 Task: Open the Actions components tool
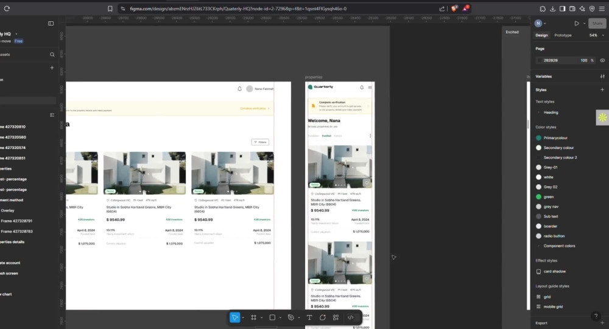336,317
